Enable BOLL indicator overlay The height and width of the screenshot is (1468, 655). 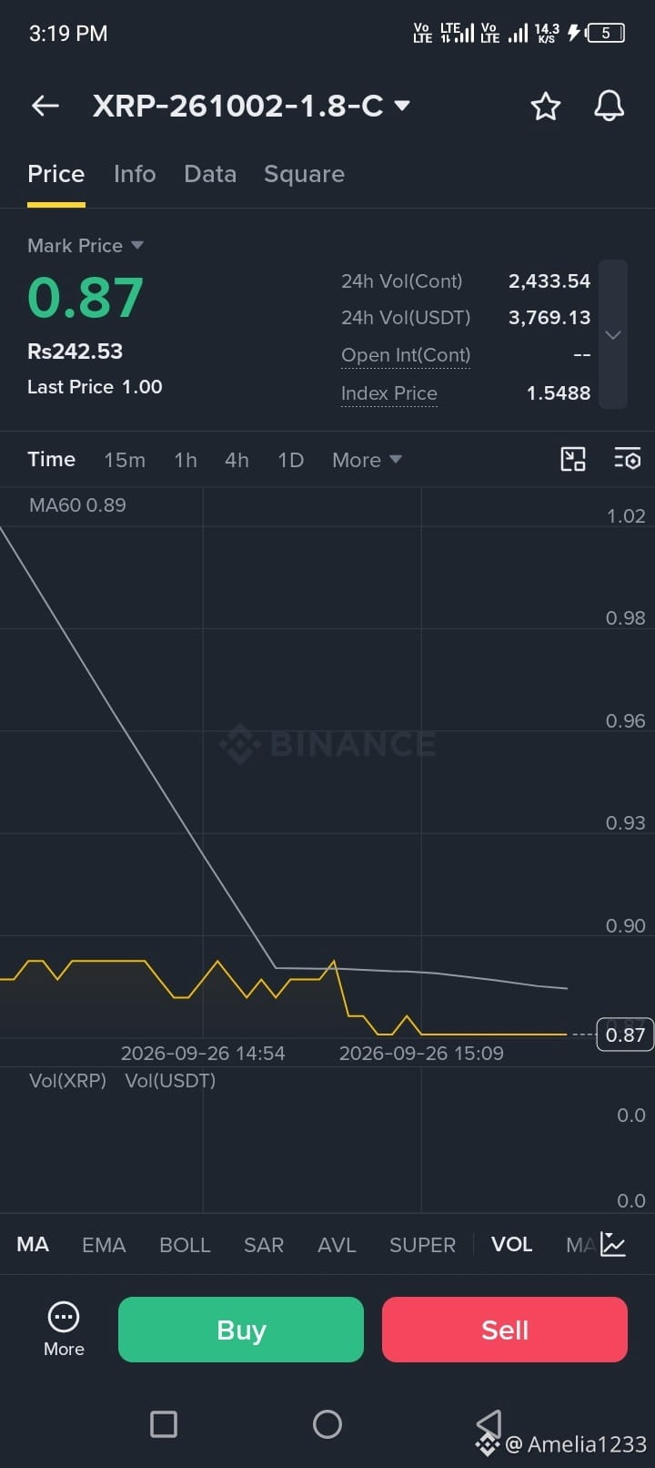point(185,1245)
